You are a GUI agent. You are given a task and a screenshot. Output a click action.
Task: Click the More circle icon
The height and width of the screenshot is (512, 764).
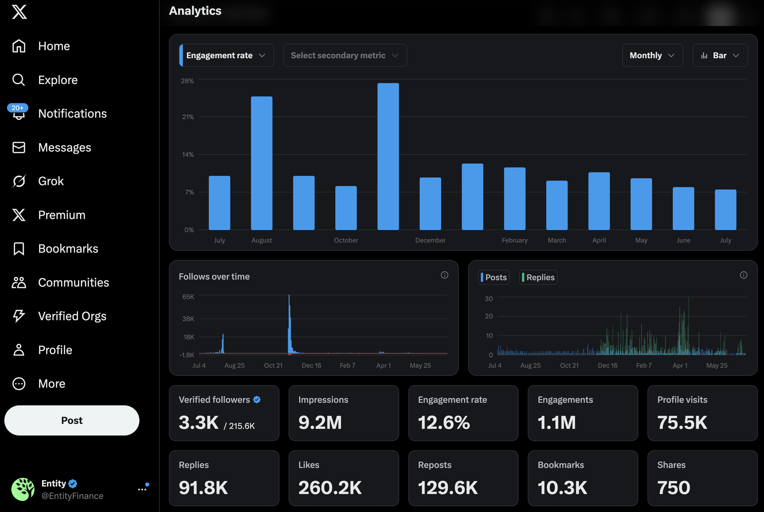point(19,384)
